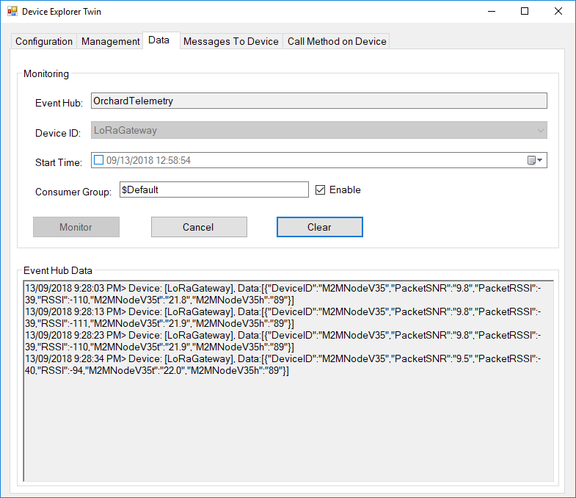Viewport: 576px width, 498px height.
Task: Expand the Device ID dropdown
Action: coord(540,131)
